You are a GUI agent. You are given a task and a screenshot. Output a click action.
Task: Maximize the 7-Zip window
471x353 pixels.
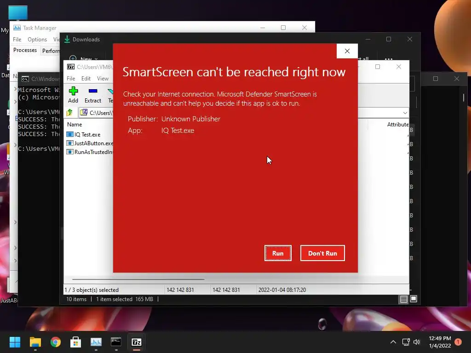tap(378, 67)
